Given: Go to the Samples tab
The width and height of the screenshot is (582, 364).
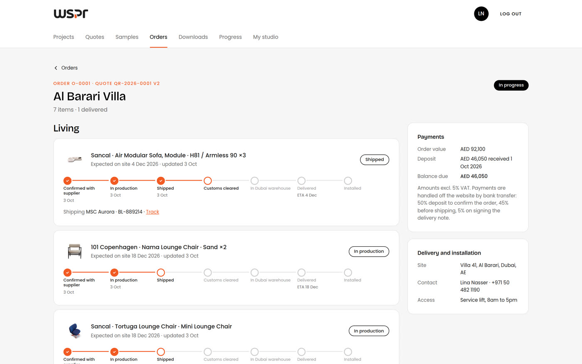Looking at the screenshot, I should coord(127,37).
